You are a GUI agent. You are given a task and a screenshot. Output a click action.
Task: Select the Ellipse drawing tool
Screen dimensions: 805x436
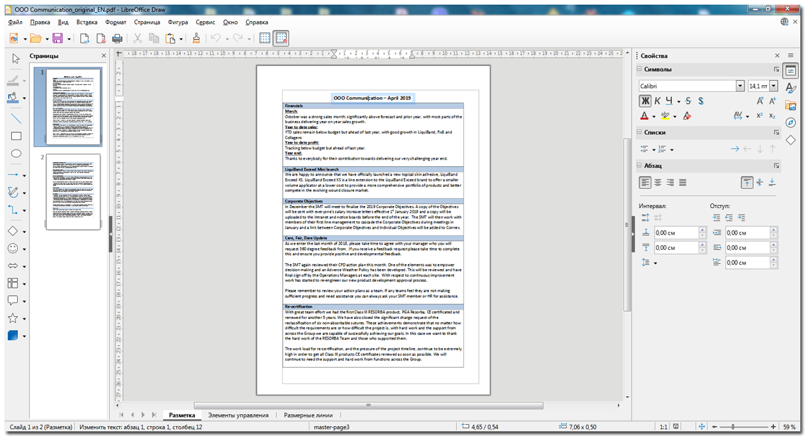coord(16,154)
